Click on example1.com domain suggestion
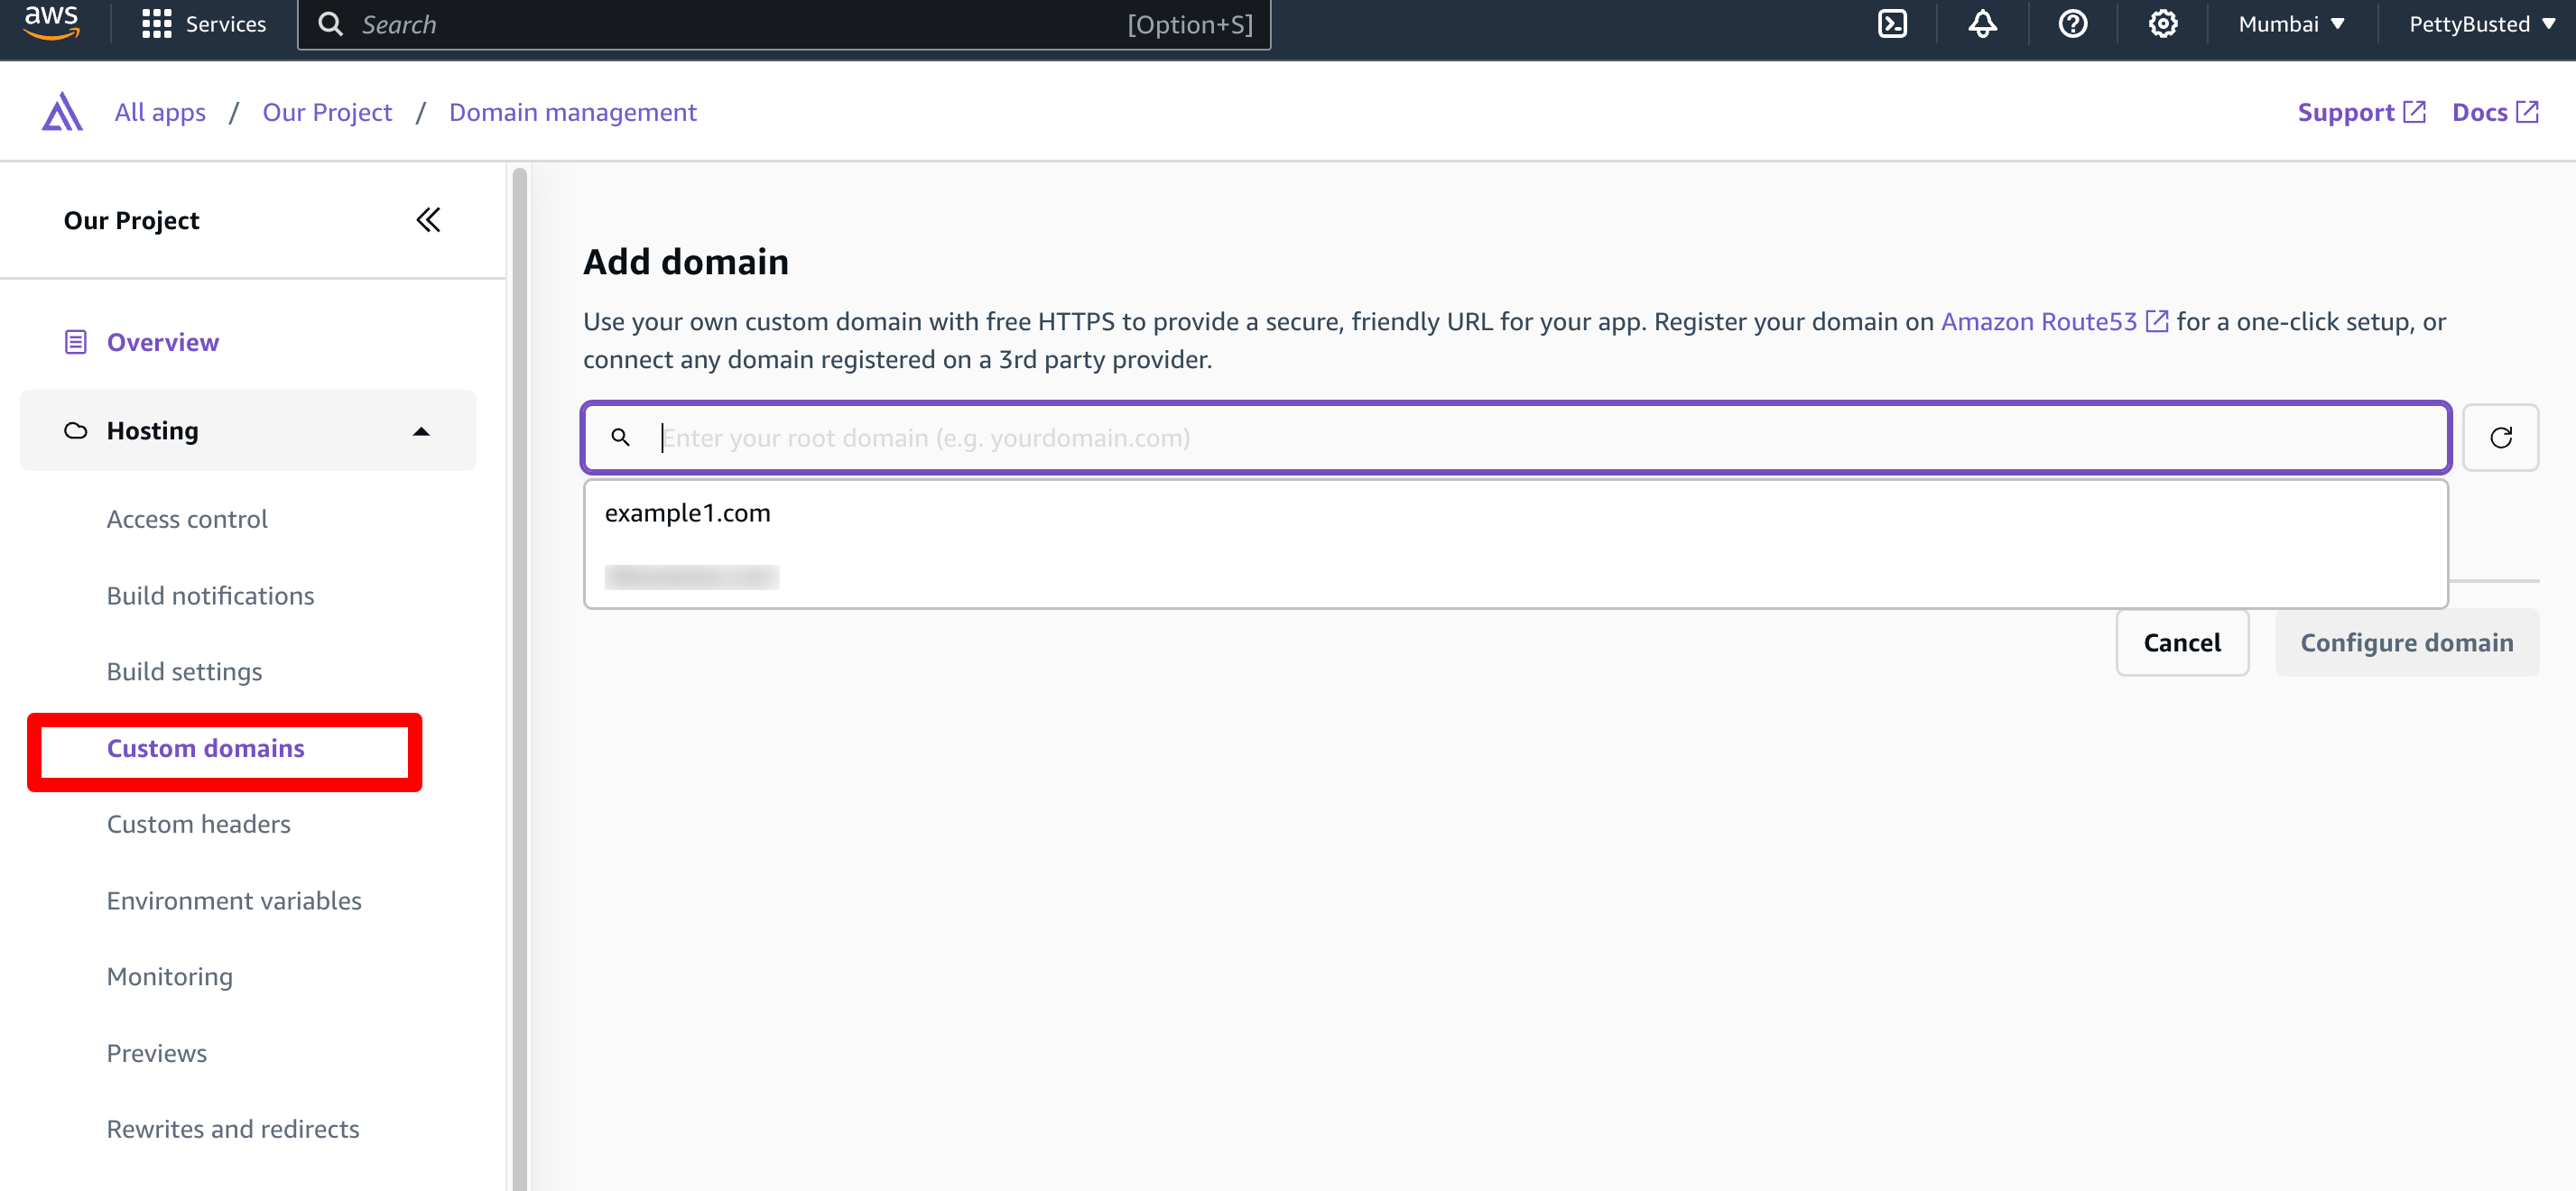Viewport: 2576px width, 1191px height. pos(687,512)
